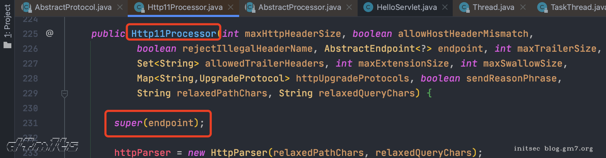Image resolution: width=606 pixels, height=158 pixels.
Task: Click the class icon on AbstractProtocol.java tab
Action: click(x=26, y=7)
